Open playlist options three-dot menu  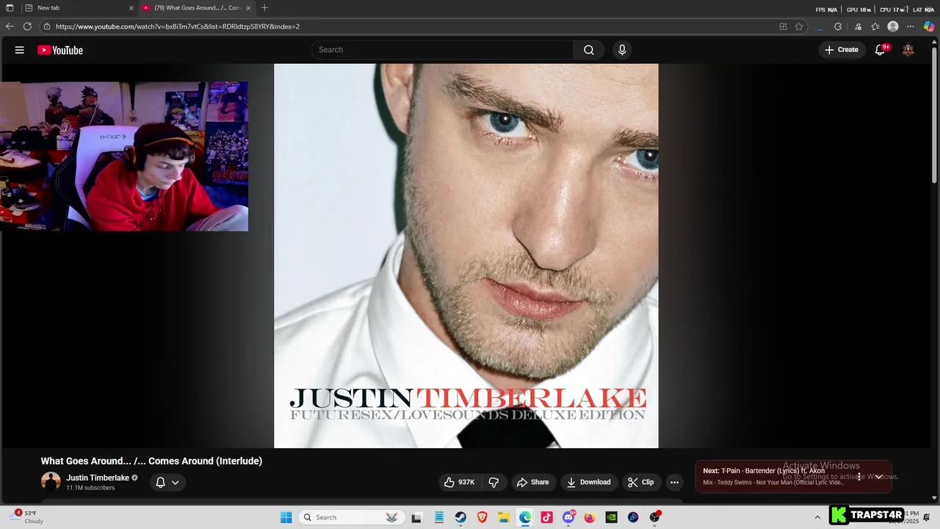pos(858,477)
